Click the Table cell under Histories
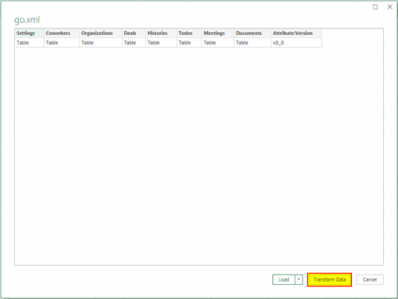The height and width of the screenshot is (299, 398). coord(161,43)
